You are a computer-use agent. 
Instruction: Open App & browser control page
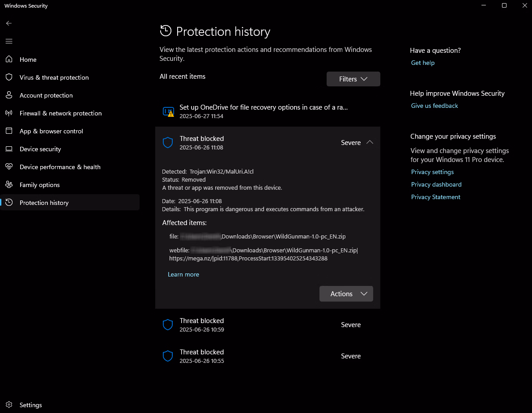pyautogui.click(x=69, y=132)
